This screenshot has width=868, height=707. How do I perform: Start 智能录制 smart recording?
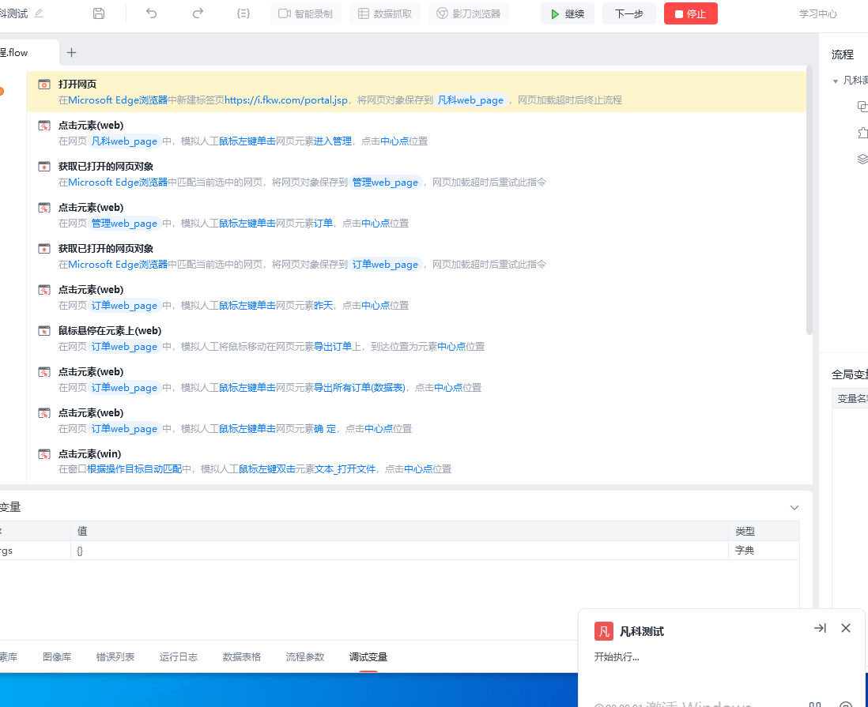click(x=306, y=14)
